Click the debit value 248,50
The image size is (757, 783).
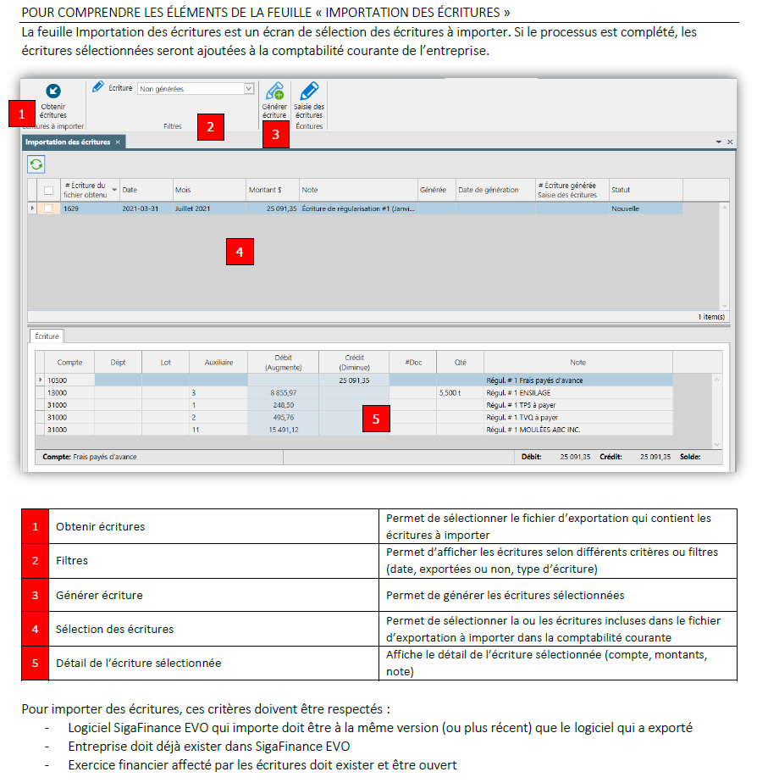click(x=284, y=405)
